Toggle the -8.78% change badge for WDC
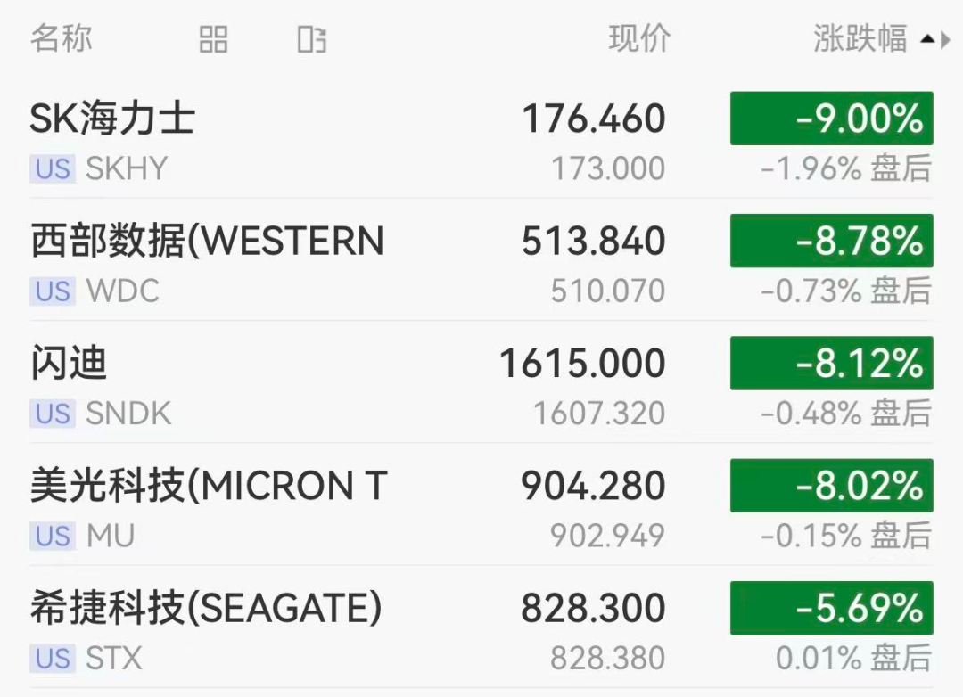The image size is (963, 697). coord(832,241)
